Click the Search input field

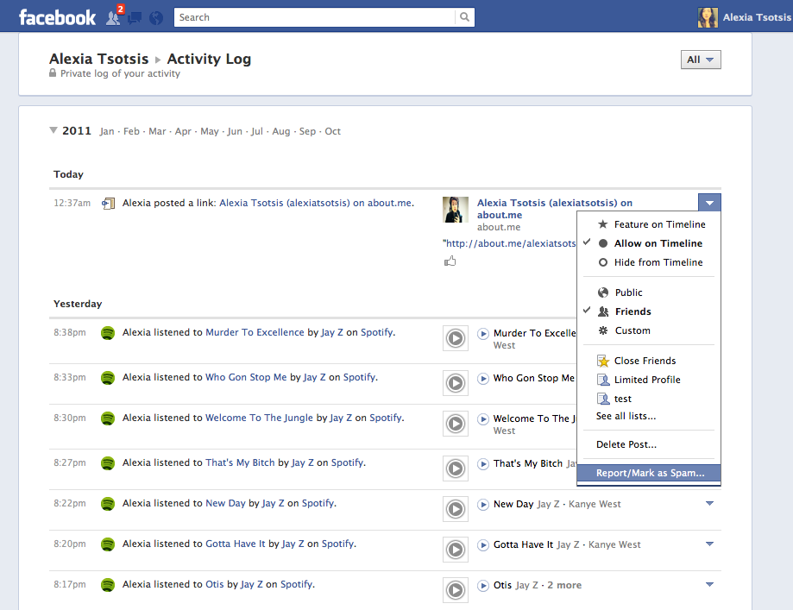[314, 17]
